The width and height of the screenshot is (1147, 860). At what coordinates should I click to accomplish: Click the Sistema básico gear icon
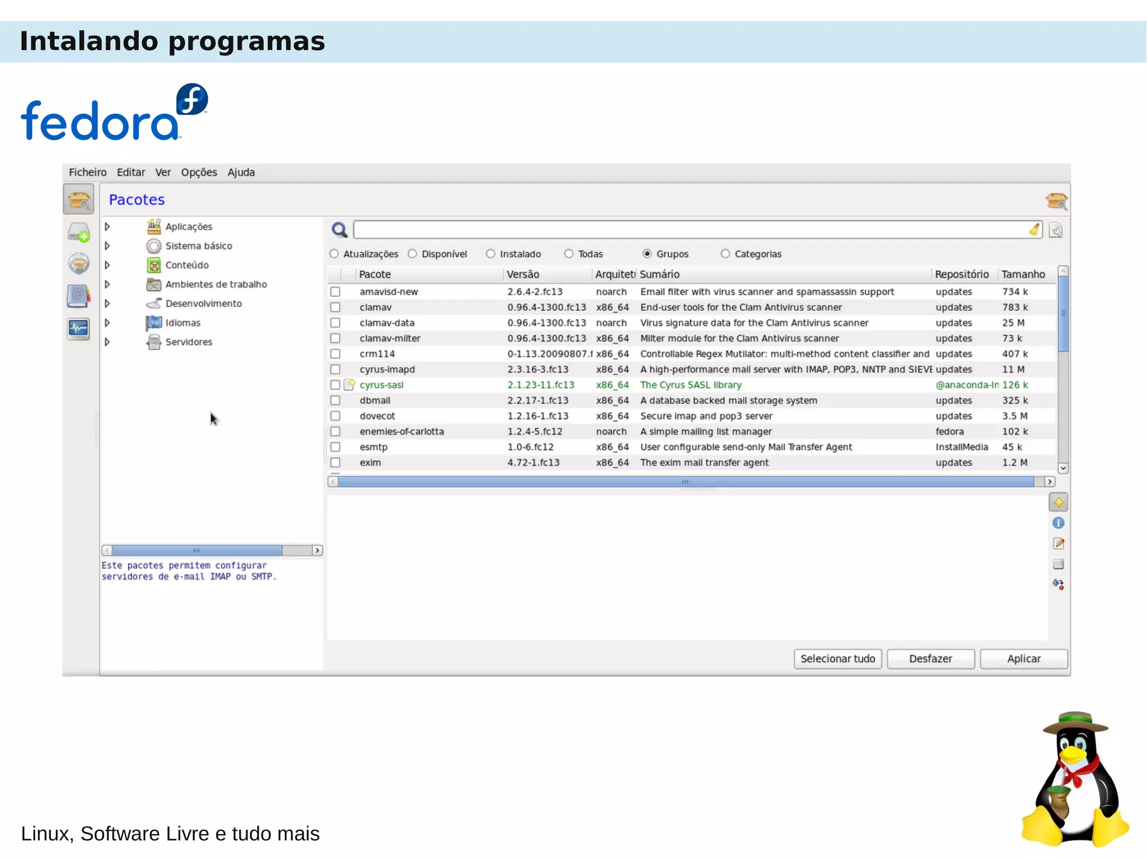click(154, 246)
